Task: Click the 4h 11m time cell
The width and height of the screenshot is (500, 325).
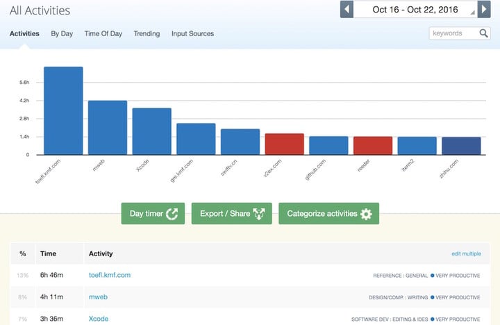Action: [51, 297]
